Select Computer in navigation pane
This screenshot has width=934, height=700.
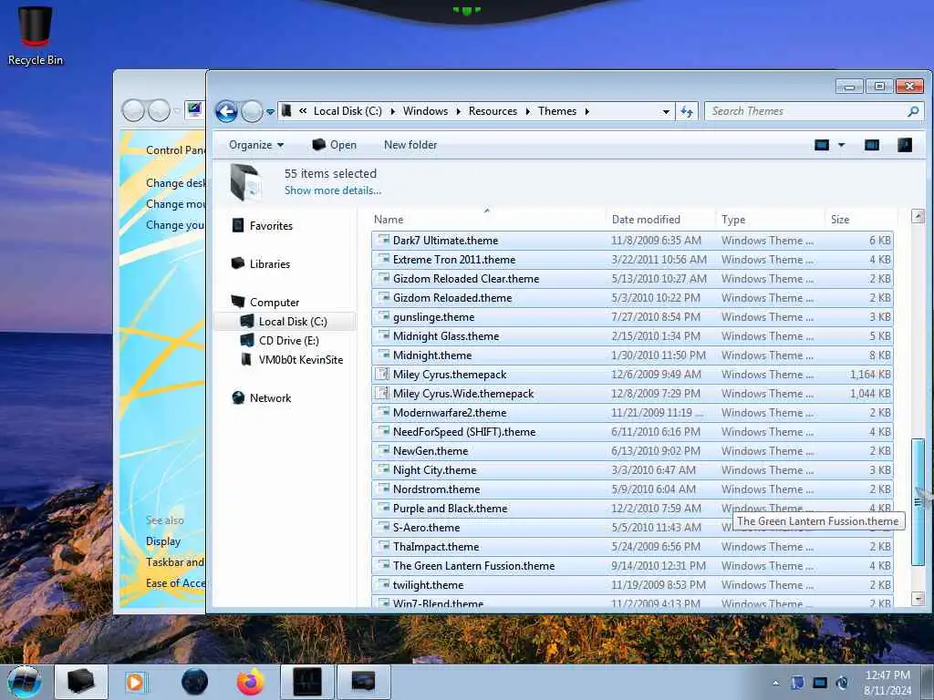275,303
